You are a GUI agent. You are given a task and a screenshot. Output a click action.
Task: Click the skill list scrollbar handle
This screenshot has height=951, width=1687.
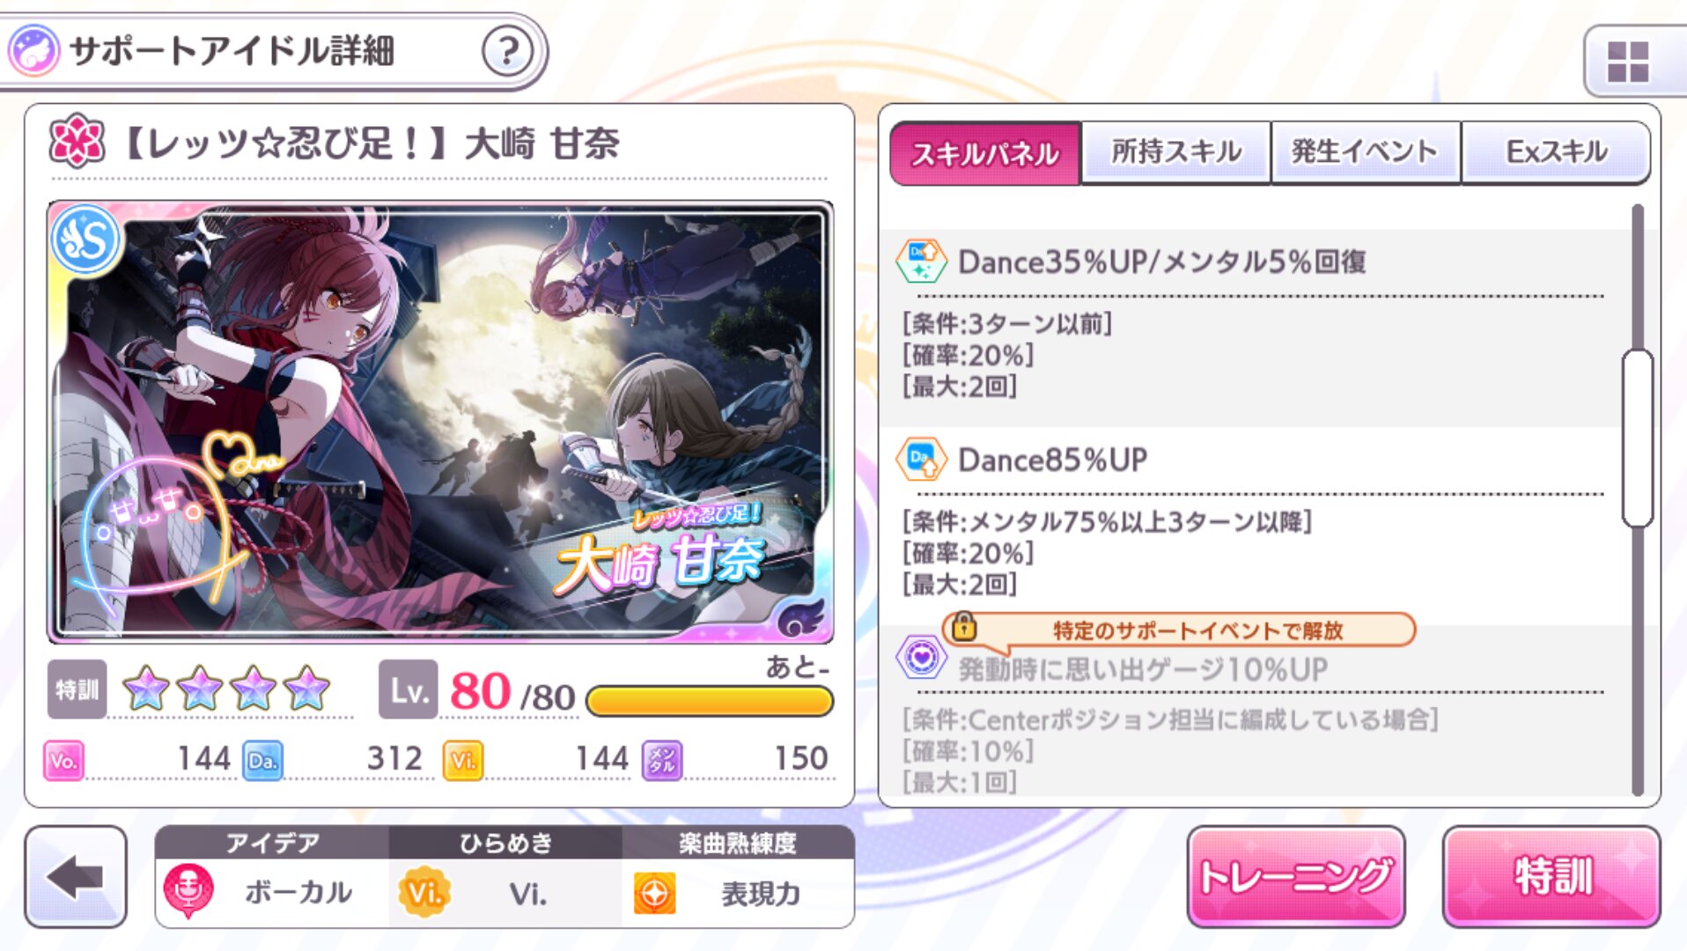pyautogui.click(x=1637, y=438)
